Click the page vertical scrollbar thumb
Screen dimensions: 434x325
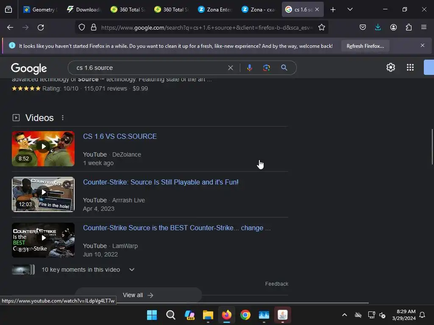(432, 147)
